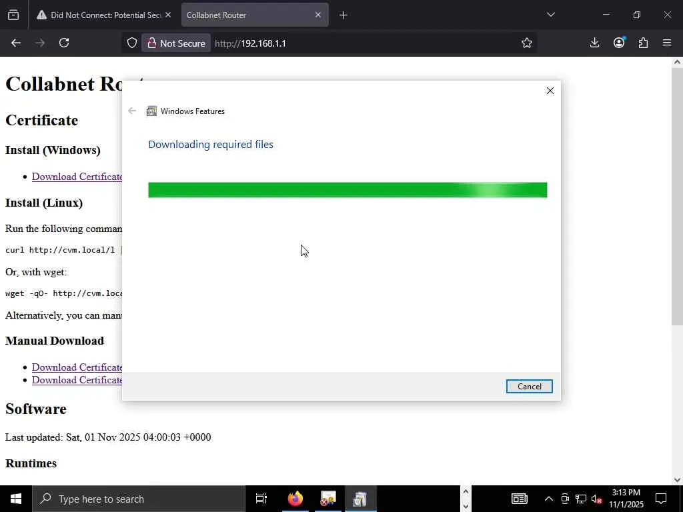Reload the current page
Image resolution: width=683 pixels, height=512 pixels.
(64, 43)
